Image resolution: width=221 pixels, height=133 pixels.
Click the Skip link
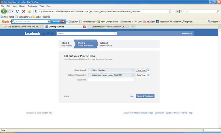pyautogui.click(x=132, y=96)
